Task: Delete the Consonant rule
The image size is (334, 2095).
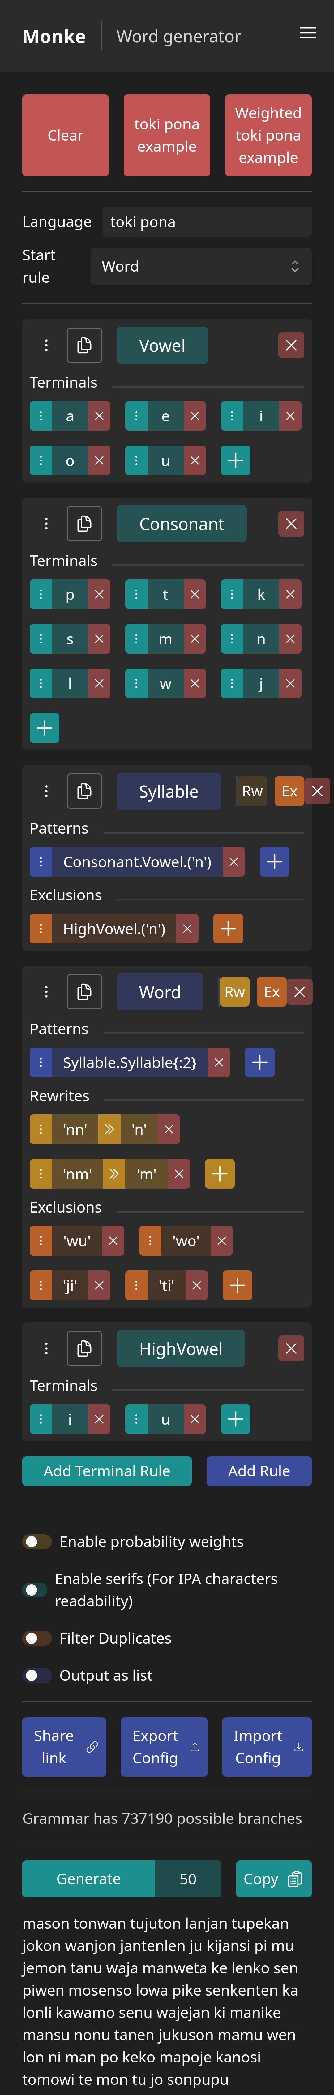Action: (x=291, y=524)
